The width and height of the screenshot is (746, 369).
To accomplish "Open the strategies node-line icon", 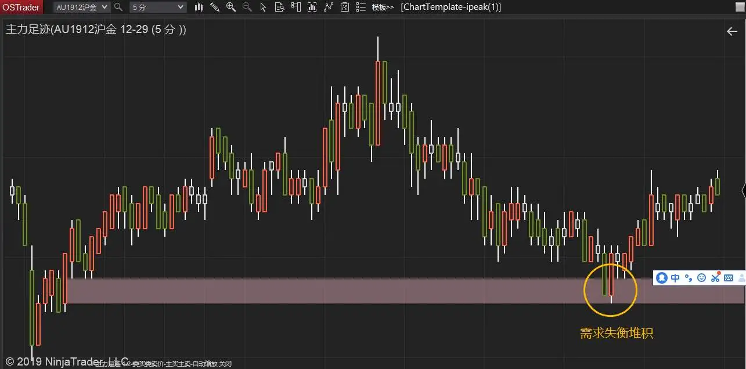I will 328,7.
